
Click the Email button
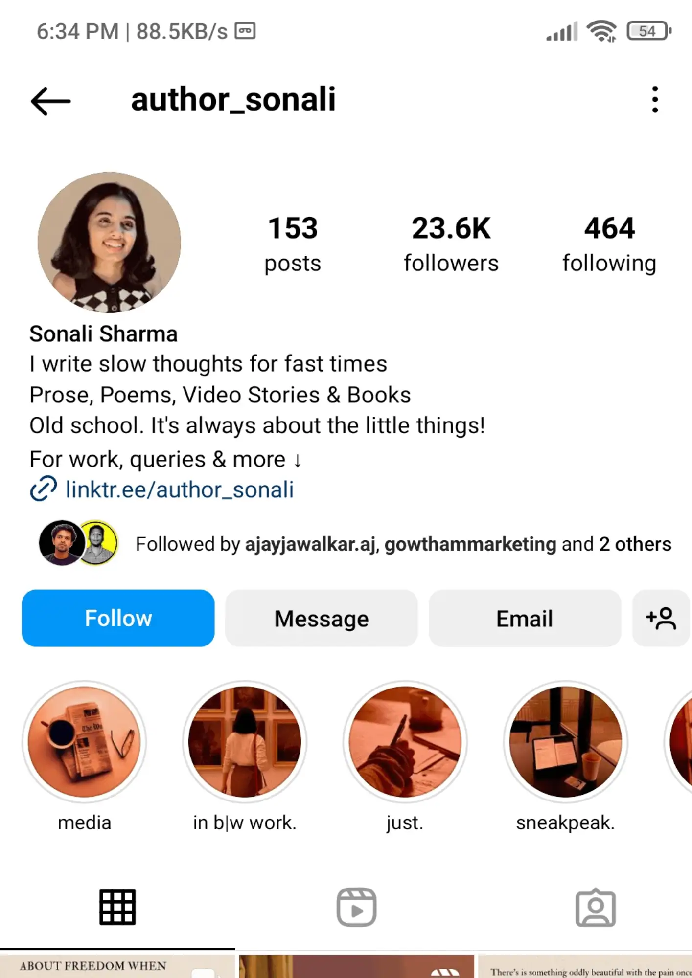coord(525,618)
